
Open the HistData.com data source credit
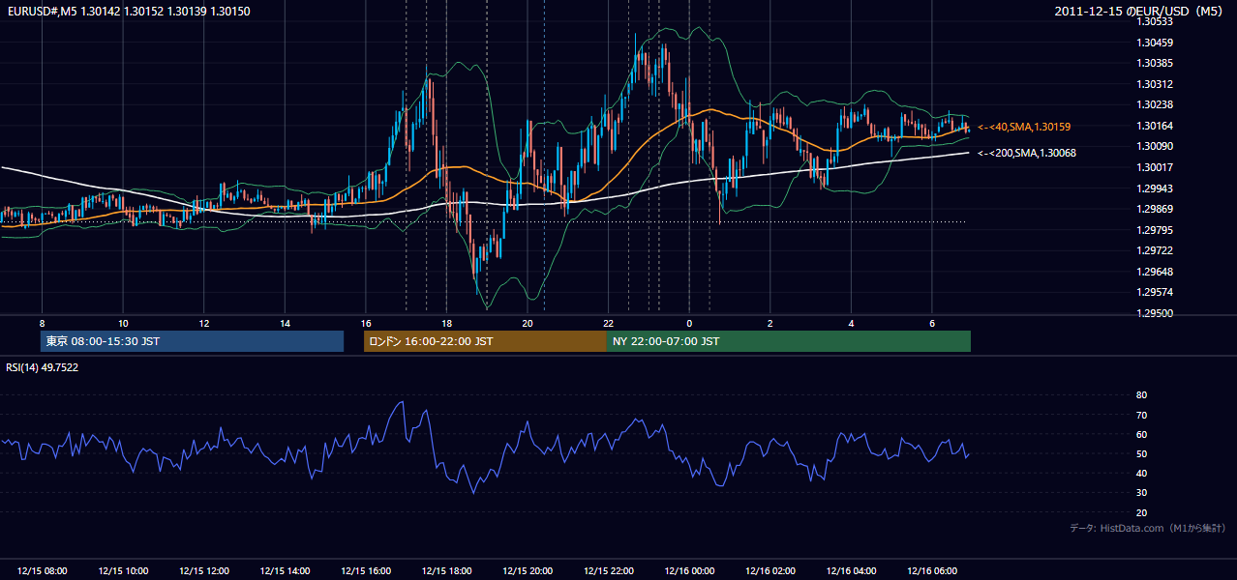(x=1147, y=528)
